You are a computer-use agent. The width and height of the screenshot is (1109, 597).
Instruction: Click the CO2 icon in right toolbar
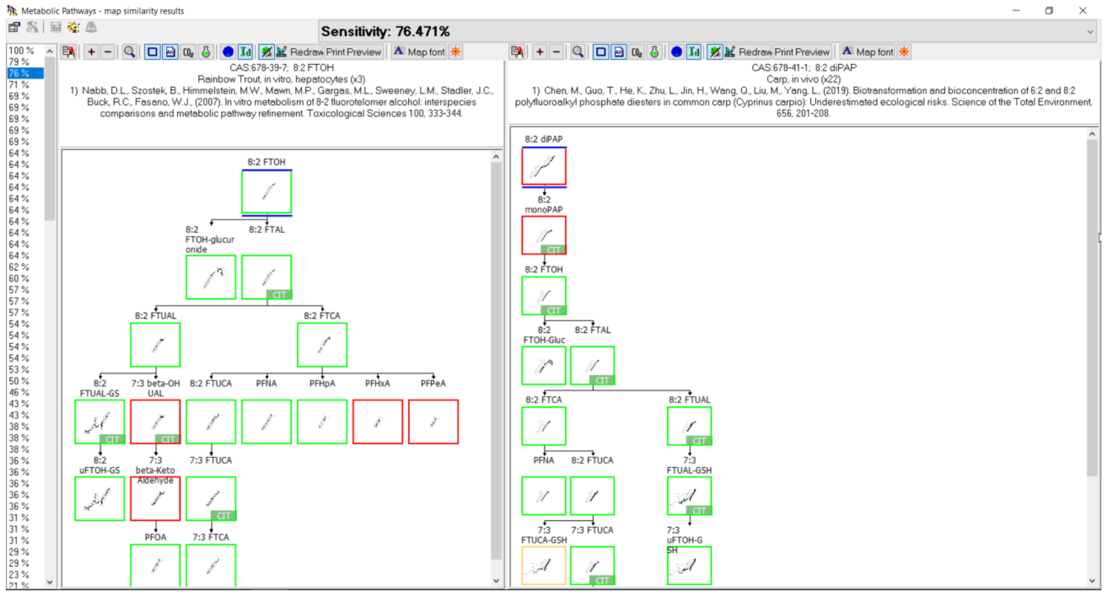pos(637,52)
